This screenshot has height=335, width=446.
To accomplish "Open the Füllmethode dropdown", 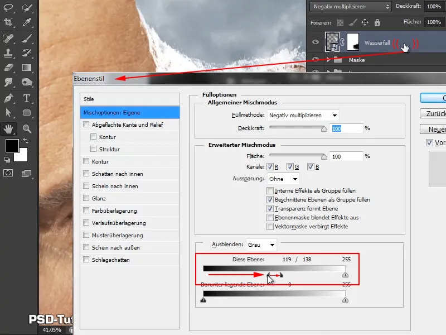I will (x=303, y=116).
